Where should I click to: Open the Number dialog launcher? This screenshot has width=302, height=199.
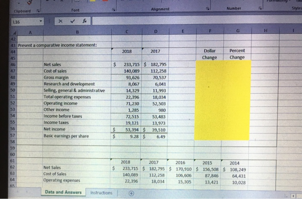point(260,8)
